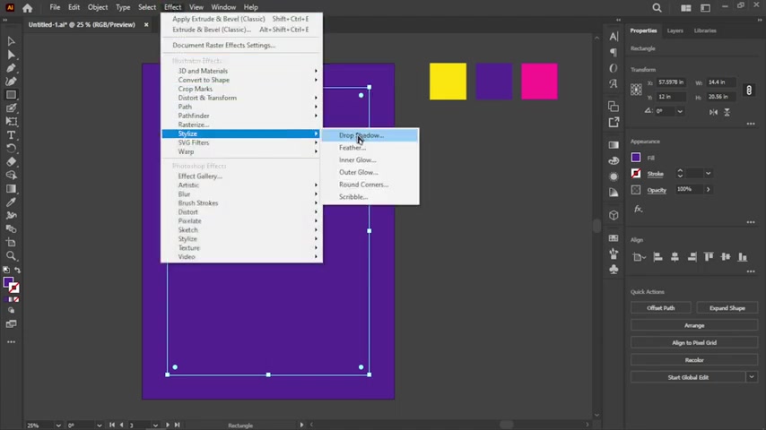Screen dimensions: 766x430
Task: Open the rotation angle dropdown in Transform
Action: [x=680, y=111]
